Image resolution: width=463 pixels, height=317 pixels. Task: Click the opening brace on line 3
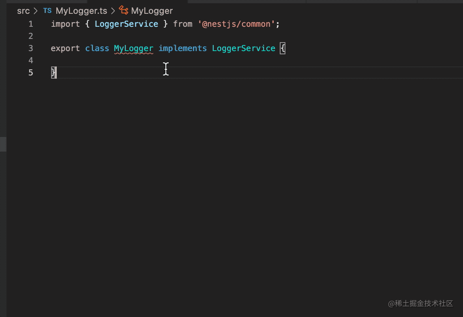click(x=283, y=48)
